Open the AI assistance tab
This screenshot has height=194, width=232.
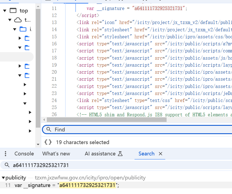pyautogui.click(x=100, y=154)
